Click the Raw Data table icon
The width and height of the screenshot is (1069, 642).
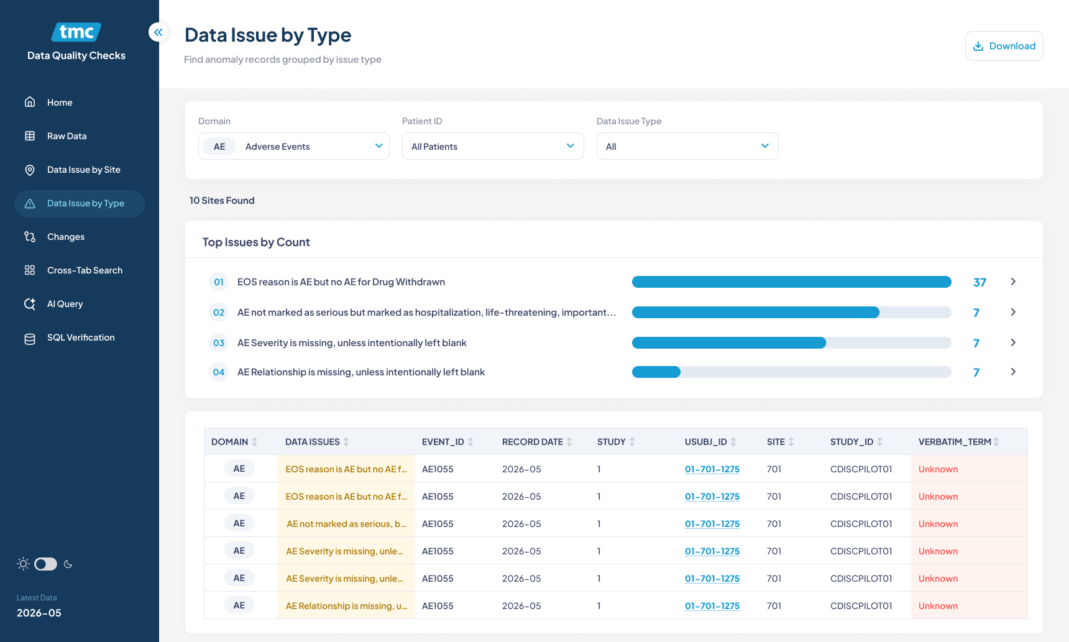[30, 135]
